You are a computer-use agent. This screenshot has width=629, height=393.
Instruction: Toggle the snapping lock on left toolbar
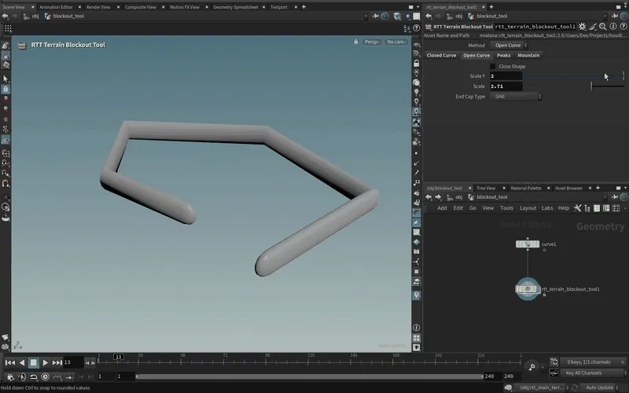click(6, 89)
